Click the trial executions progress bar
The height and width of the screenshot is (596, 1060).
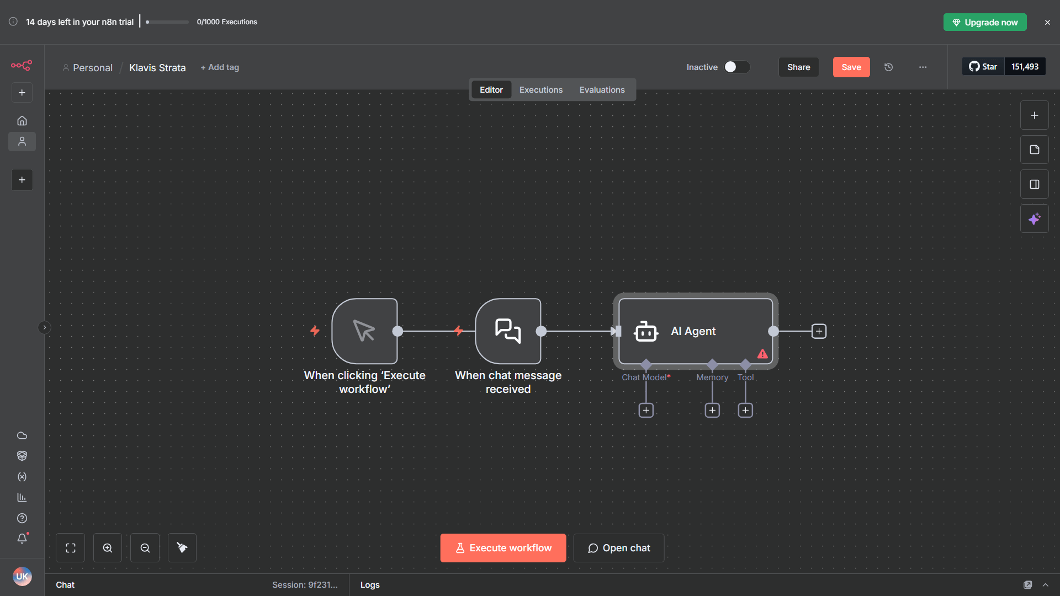click(166, 22)
